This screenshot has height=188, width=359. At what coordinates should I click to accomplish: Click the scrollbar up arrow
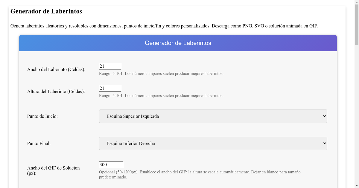(357, 2)
